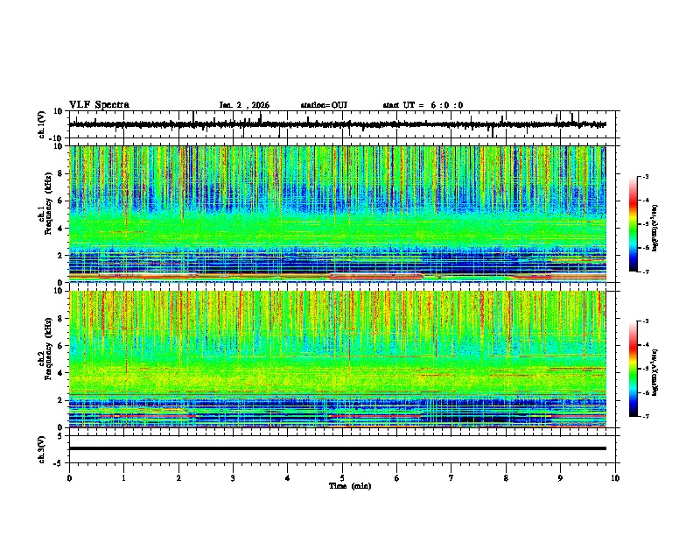693x536 pixels.
Task: Click the "Time (min)" axis title
Action: coord(350,486)
